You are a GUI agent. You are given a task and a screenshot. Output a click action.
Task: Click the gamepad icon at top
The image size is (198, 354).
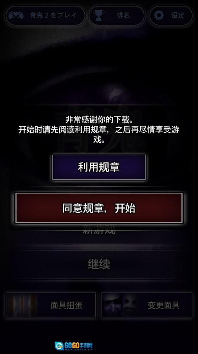click(x=16, y=16)
